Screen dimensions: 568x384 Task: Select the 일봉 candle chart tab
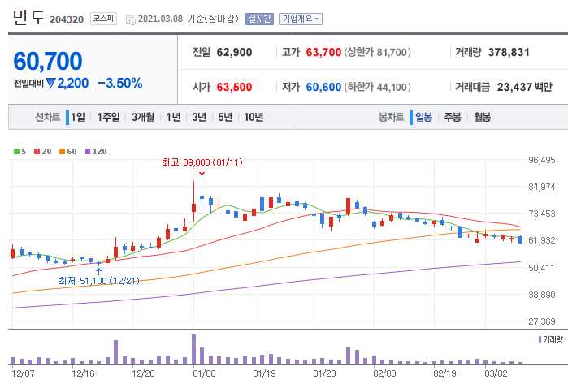coord(423,117)
